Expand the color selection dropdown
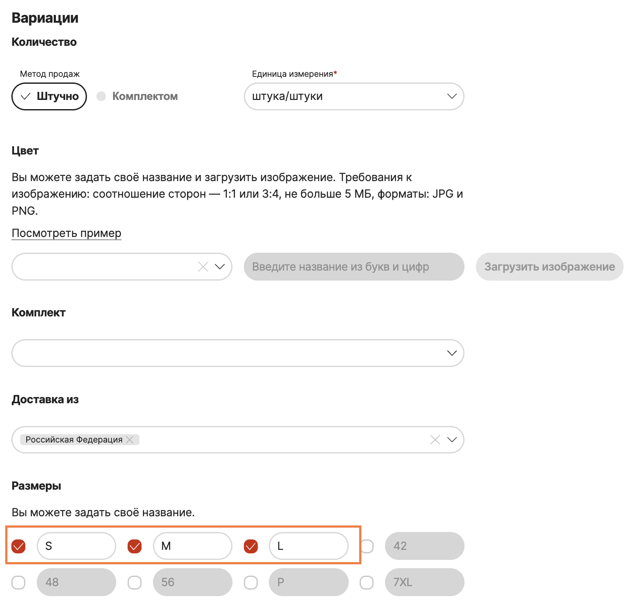The image size is (638, 604). (220, 267)
